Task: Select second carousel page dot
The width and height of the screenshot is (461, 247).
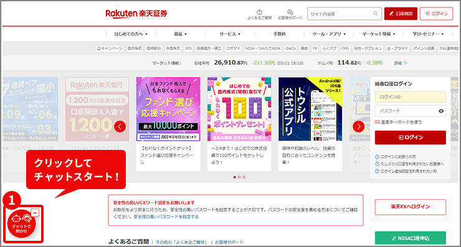Action: point(239,177)
